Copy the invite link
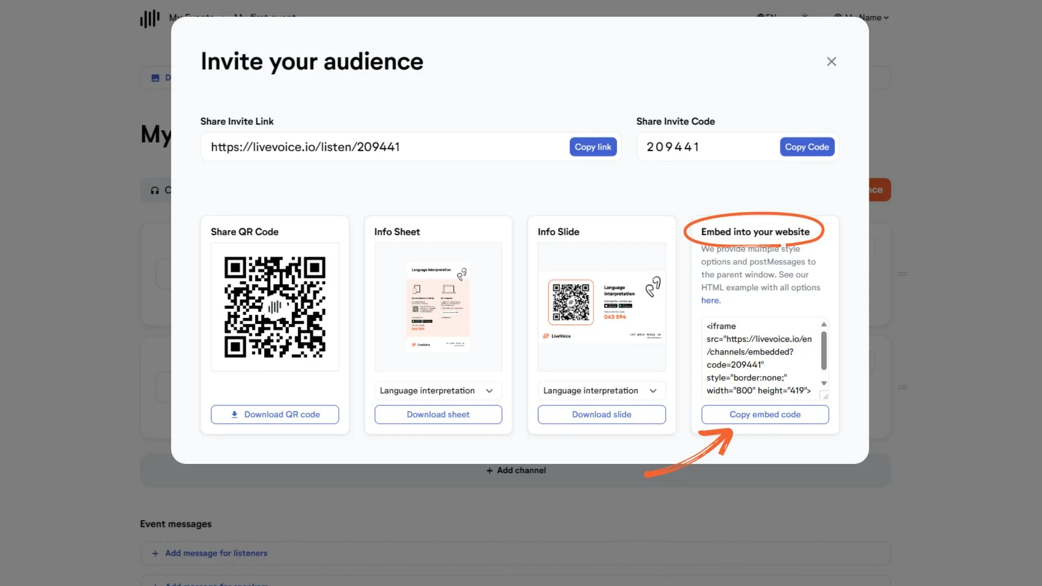Image resolution: width=1042 pixels, height=586 pixels. [x=593, y=147]
